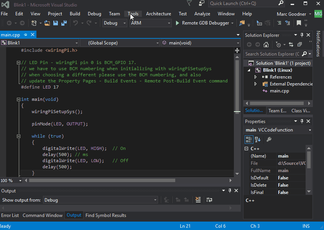
Task: Click the Undo arrow icon
Action: tap(76, 23)
